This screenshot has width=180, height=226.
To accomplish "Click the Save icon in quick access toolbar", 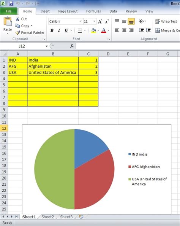I will coord(11,3).
